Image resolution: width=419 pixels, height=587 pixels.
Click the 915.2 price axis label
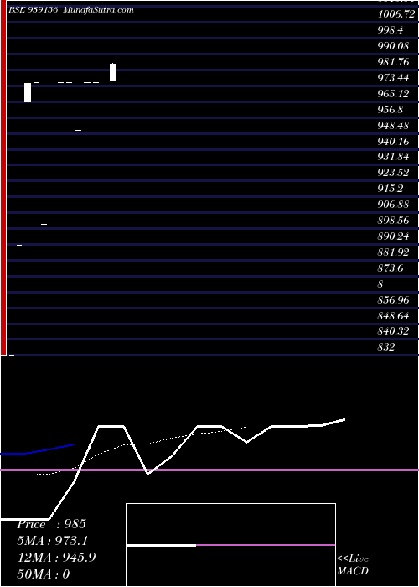[x=391, y=189]
